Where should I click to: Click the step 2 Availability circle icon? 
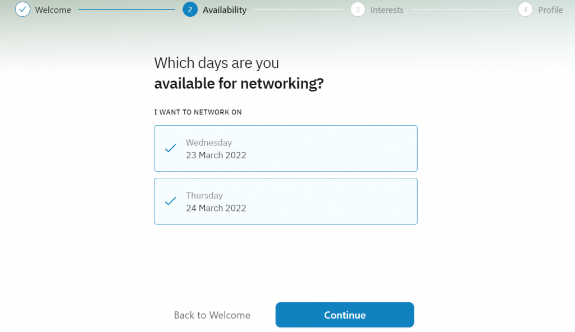coord(190,10)
